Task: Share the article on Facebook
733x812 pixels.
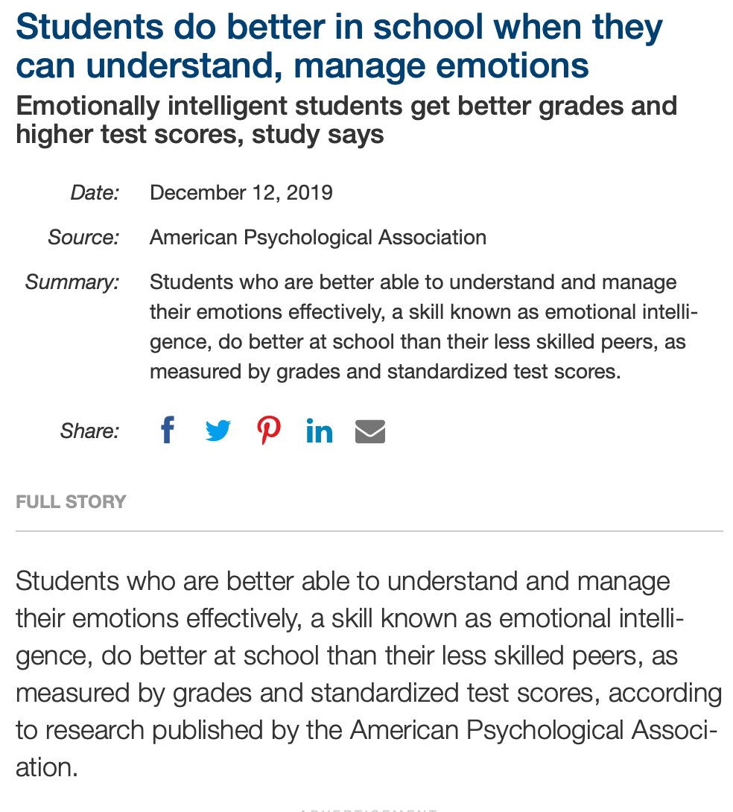Action: 167,429
